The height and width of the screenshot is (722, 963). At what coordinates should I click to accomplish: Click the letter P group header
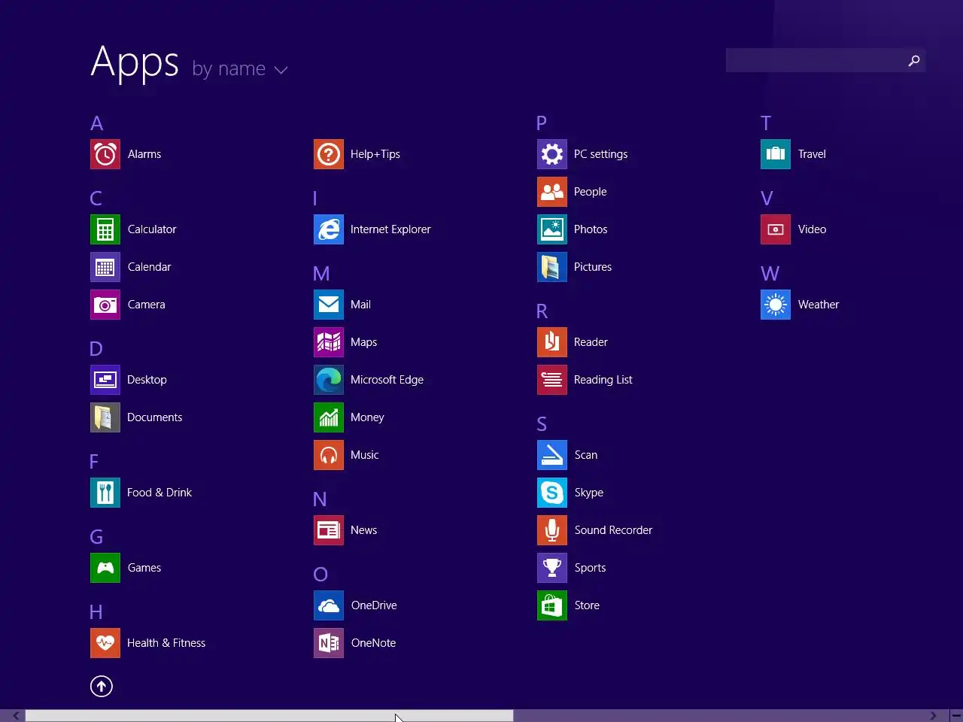click(542, 123)
